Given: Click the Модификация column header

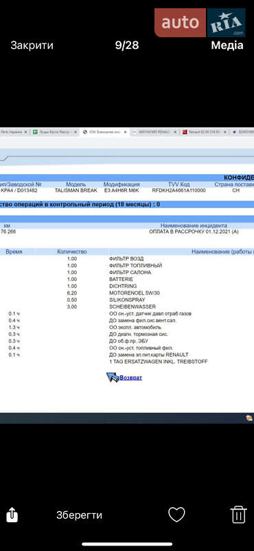Looking at the screenshot, I should [x=122, y=184].
